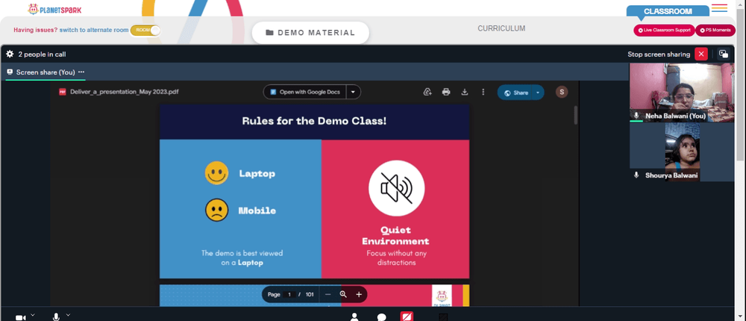The height and width of the screenshot is (321, 746).
Task: Stop screen sharing with red X button
Action: [x=700, y=54]
